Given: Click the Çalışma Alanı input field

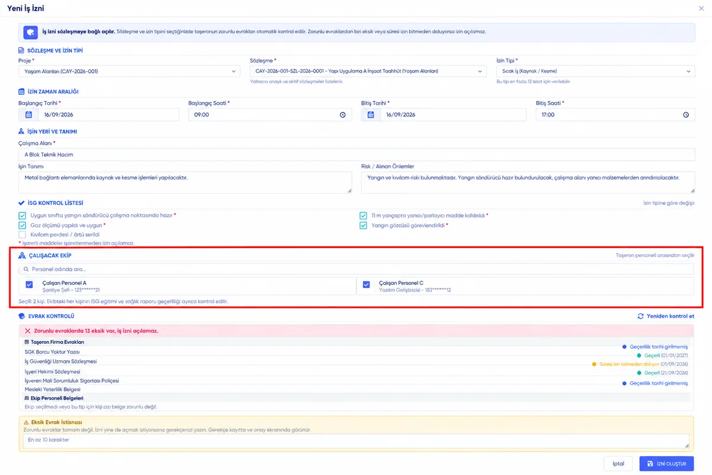Looking at the screenshot, I should [x=357, y=154].
